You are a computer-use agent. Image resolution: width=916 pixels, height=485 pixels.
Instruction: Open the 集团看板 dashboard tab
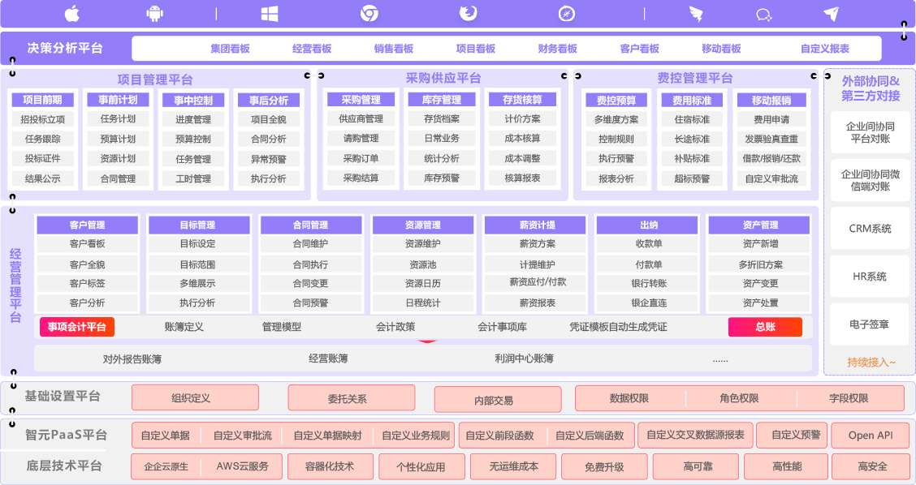click(230, 49)
